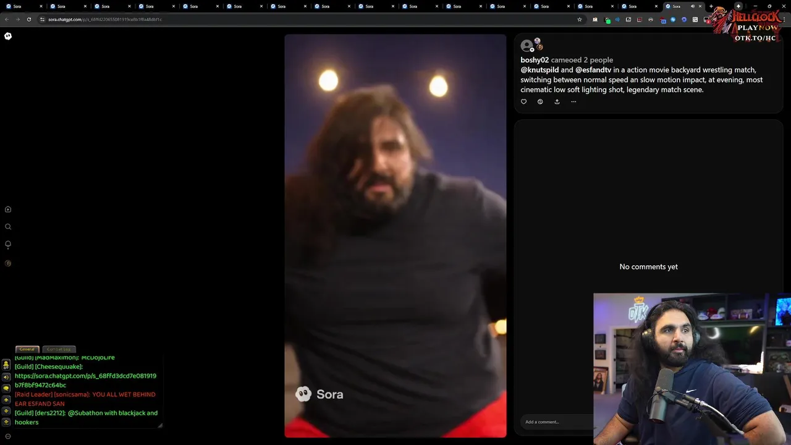Image resolution: width=791 pixels, height=445 pixels.
Task: Click the Sora logo in the sidebar
Action: click(x=8, y=36)
